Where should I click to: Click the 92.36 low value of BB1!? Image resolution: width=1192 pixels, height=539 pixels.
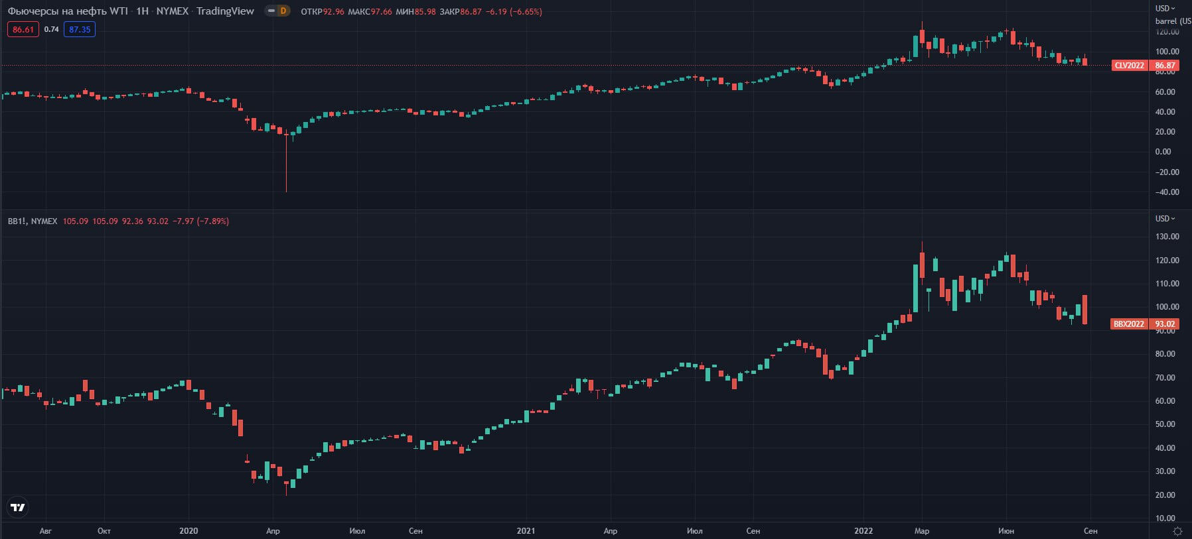pos(132,221)
